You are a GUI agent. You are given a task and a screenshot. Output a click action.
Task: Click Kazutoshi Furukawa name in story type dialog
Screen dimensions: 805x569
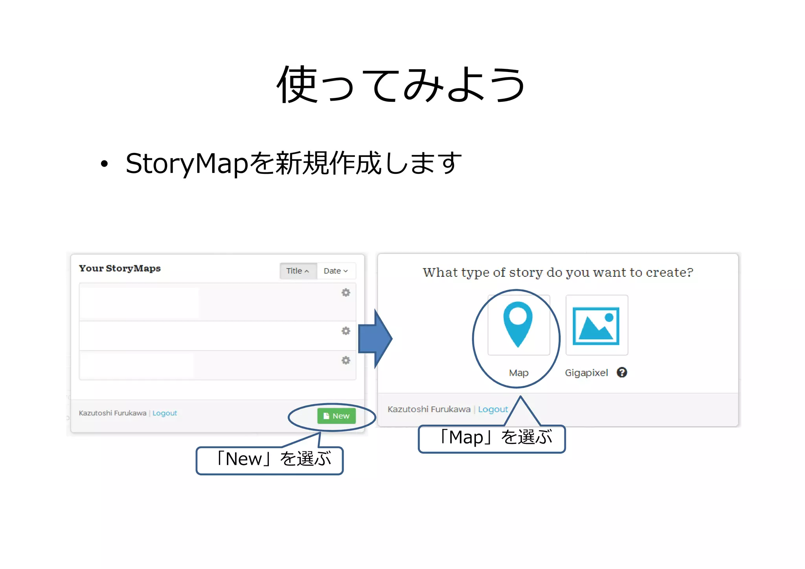point(429,409)
